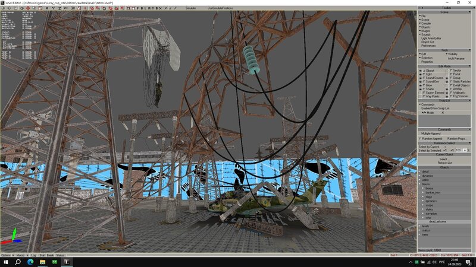Switch to Back view (B) in toolbar
The image size is (476, 267).
pos(143,8)
